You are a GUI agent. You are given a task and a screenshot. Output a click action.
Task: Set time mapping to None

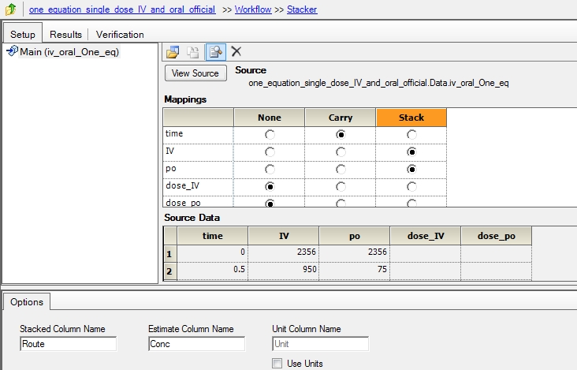point(270,135)
